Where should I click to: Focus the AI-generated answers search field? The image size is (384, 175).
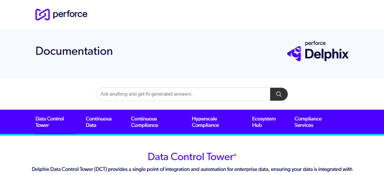pyautogui.click(x=183, y=94)
